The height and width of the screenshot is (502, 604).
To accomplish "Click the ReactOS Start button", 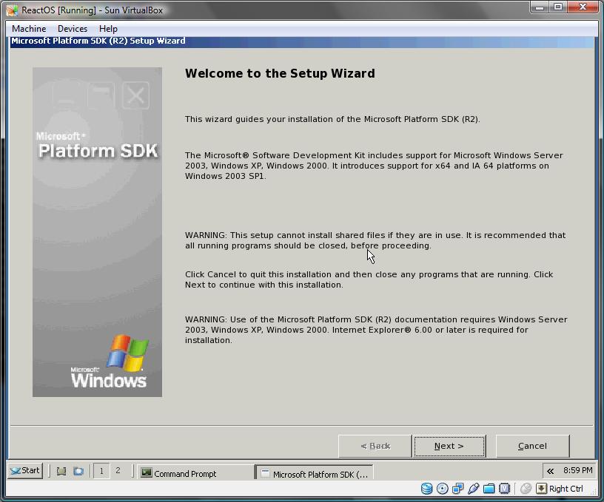I will (25, 470).
